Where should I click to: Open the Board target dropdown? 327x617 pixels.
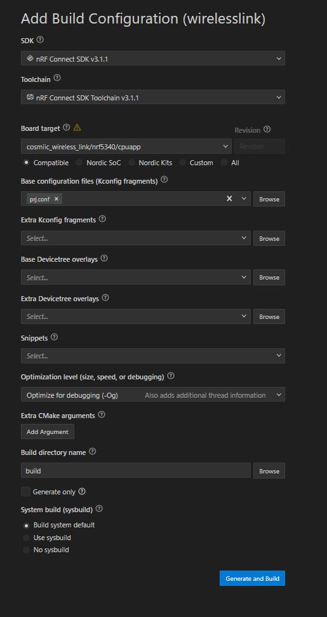pyautogui.click(x=126, y=146)
